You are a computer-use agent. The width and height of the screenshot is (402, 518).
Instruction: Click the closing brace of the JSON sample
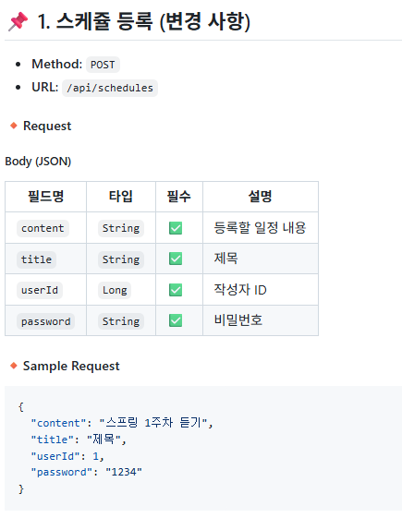(21, 489)
